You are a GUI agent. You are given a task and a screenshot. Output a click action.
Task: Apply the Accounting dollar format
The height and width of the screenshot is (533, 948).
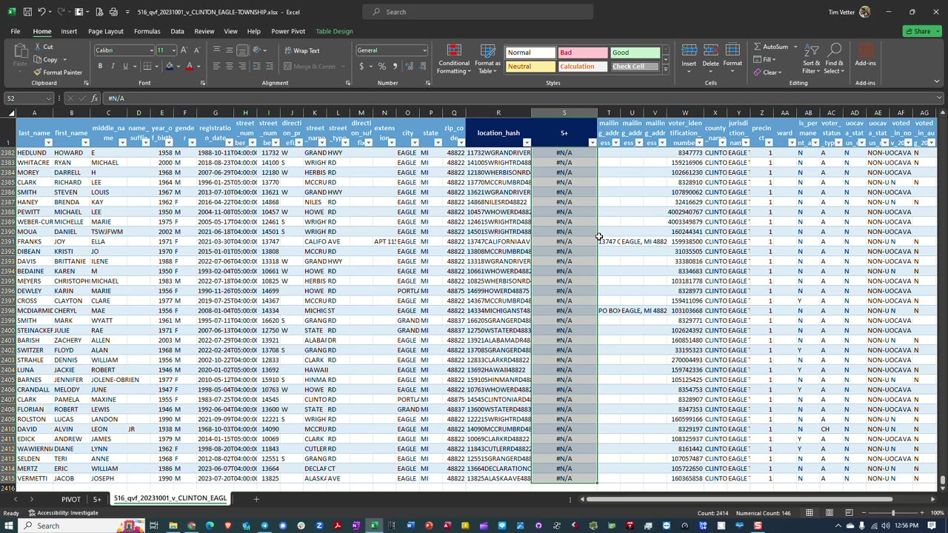361,66
